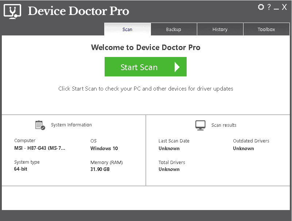Open the settings gear icon

(261, 7)
